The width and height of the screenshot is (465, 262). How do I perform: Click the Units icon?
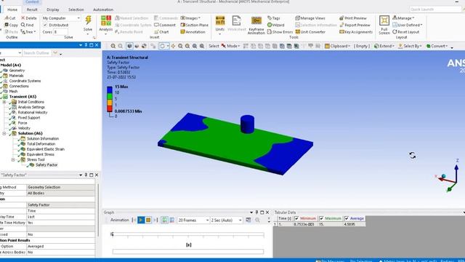[220, 20]
